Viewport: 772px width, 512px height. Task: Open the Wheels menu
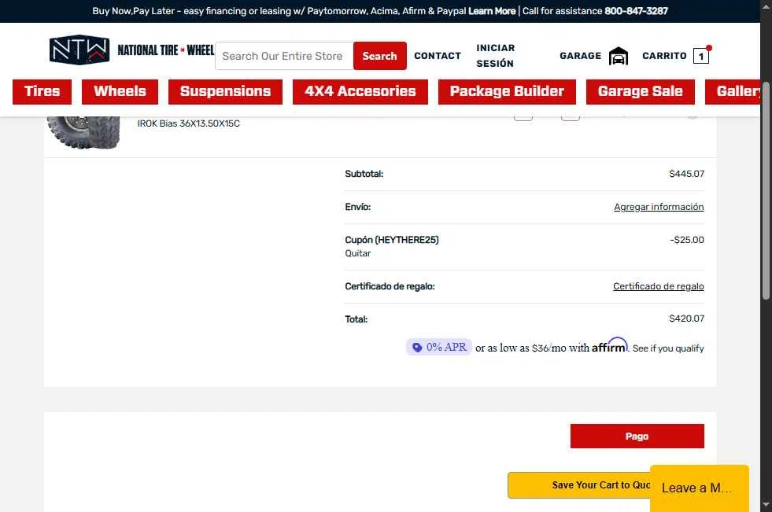(120, 91)
